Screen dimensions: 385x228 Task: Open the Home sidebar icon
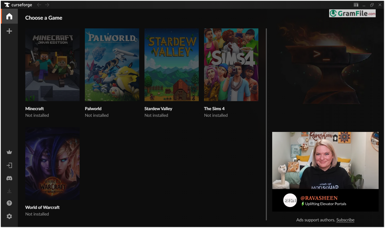[9, 16]
